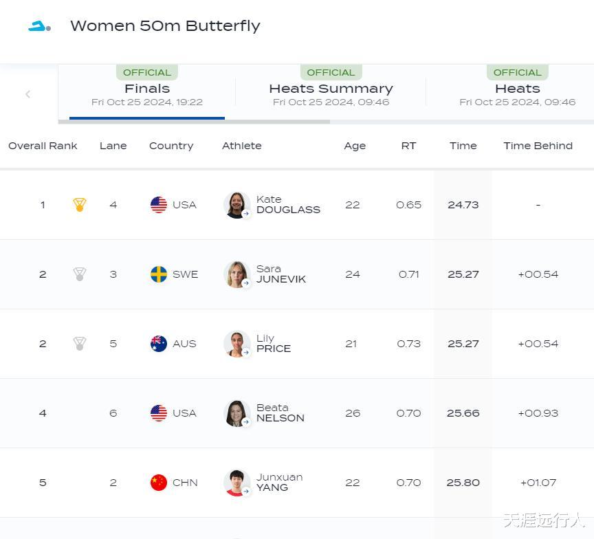The height and width of the screenshot is (539, 594).
Task: Click the Junxuan Yang athlete name link
Action: click(x=279, y=483)
